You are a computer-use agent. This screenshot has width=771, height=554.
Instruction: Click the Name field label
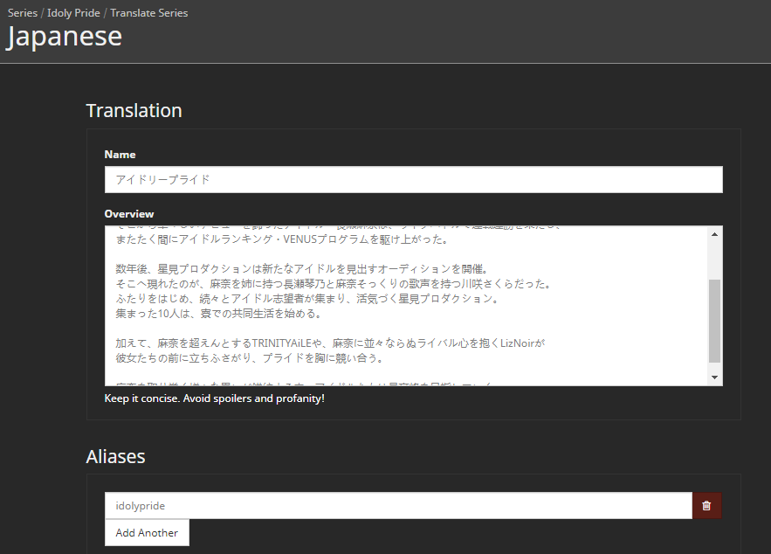[120, 155]
